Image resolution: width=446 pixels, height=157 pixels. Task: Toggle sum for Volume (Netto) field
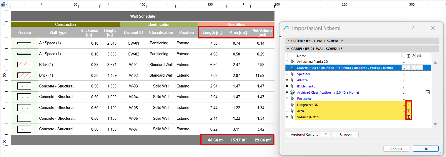408,117
